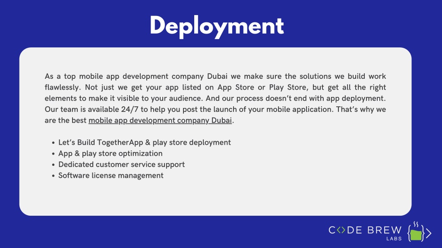
Task: Click the line starting 'Our team is available 24/7'
Action: tap(215, 109)
